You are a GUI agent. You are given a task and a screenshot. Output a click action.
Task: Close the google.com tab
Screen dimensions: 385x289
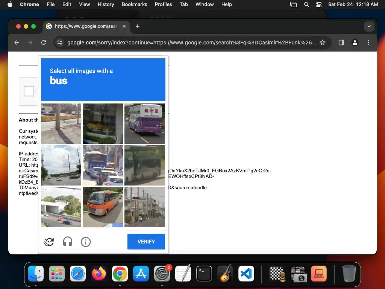[x=124, y=26]
